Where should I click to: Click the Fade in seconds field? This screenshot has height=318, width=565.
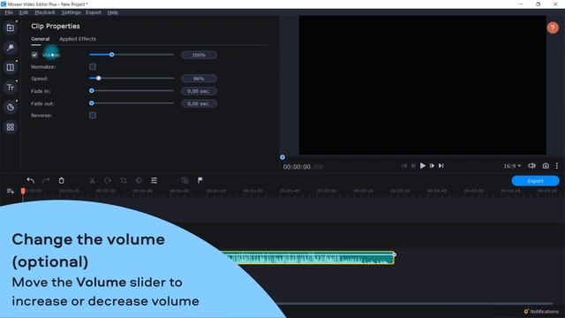[199, 91]
